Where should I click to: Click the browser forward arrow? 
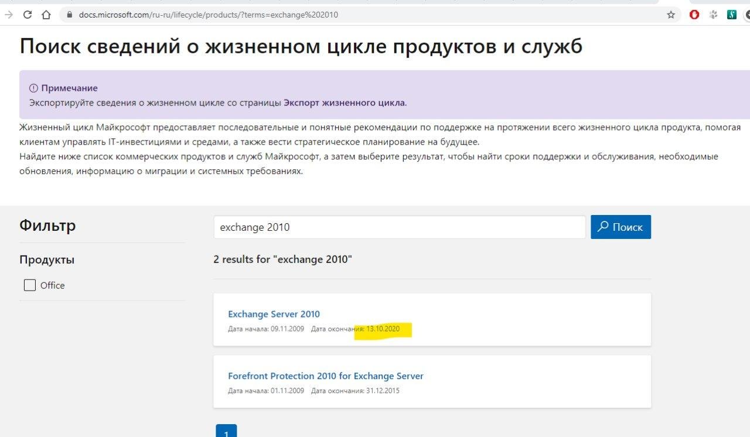point(8,15)
